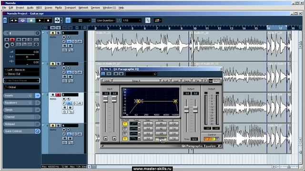Click the transport Play button

tap(40, 20)
